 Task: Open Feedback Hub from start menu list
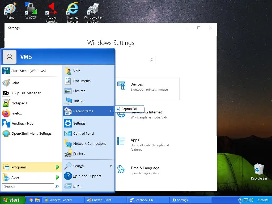pos(31,123)
